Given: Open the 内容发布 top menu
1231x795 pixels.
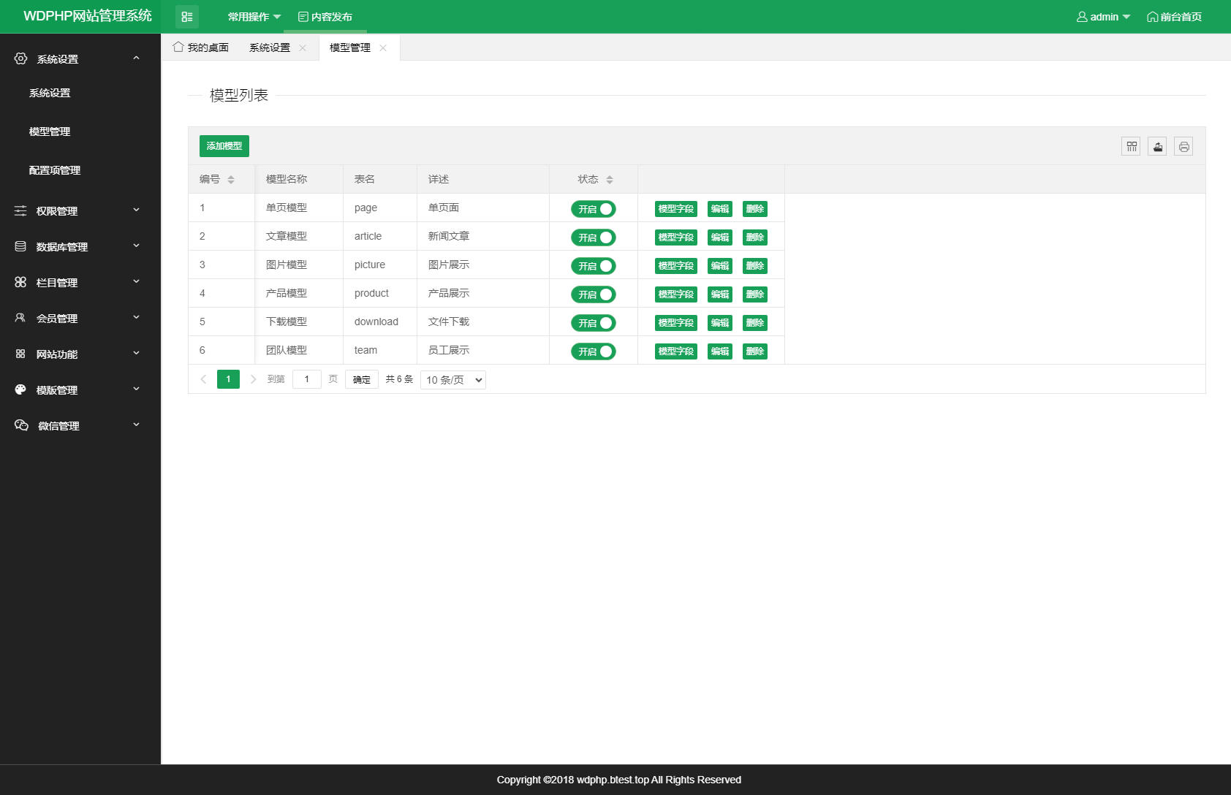Looking at the screenshot, I should click(x=325, y=17).
